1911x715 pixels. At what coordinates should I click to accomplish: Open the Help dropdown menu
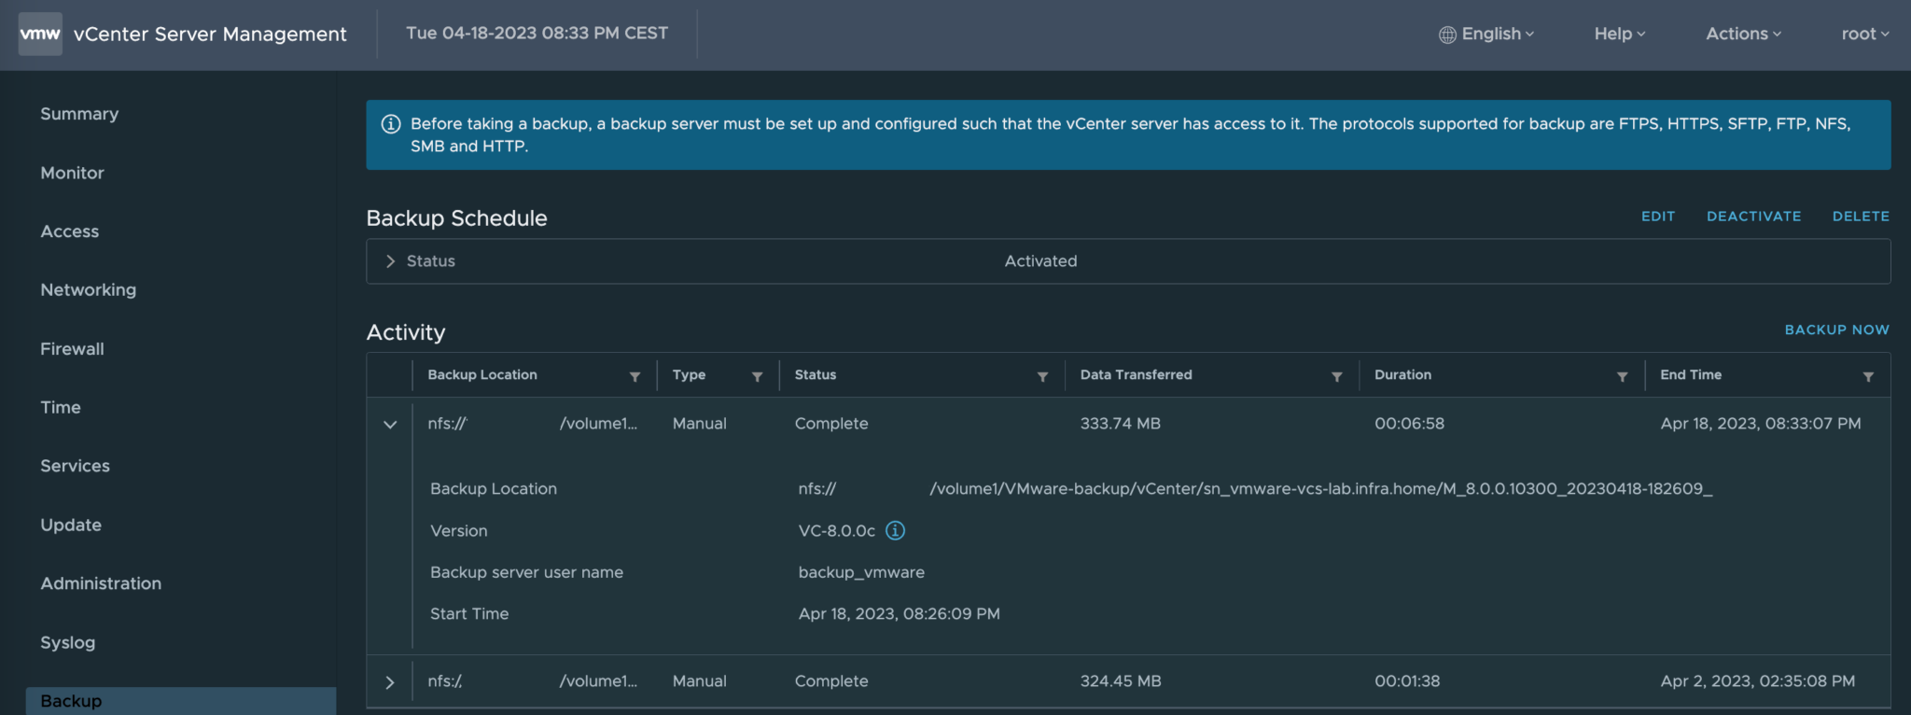(x=1619, y=34)
